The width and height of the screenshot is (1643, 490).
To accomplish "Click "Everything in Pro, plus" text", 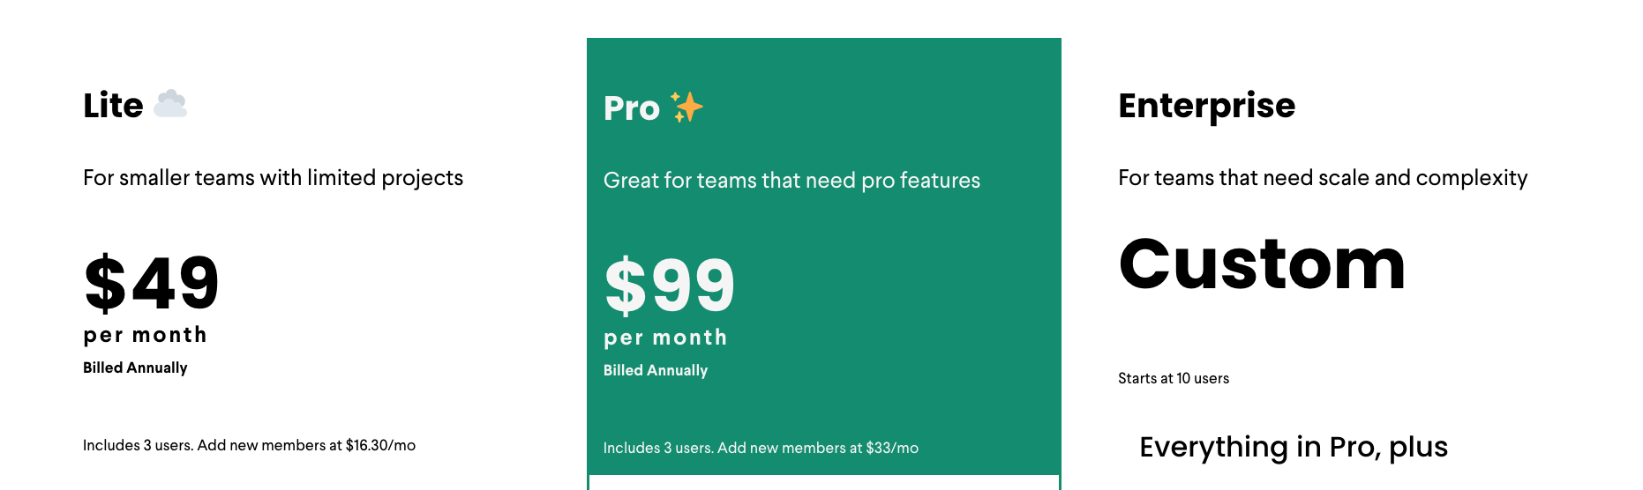I will click(1293, 447).
